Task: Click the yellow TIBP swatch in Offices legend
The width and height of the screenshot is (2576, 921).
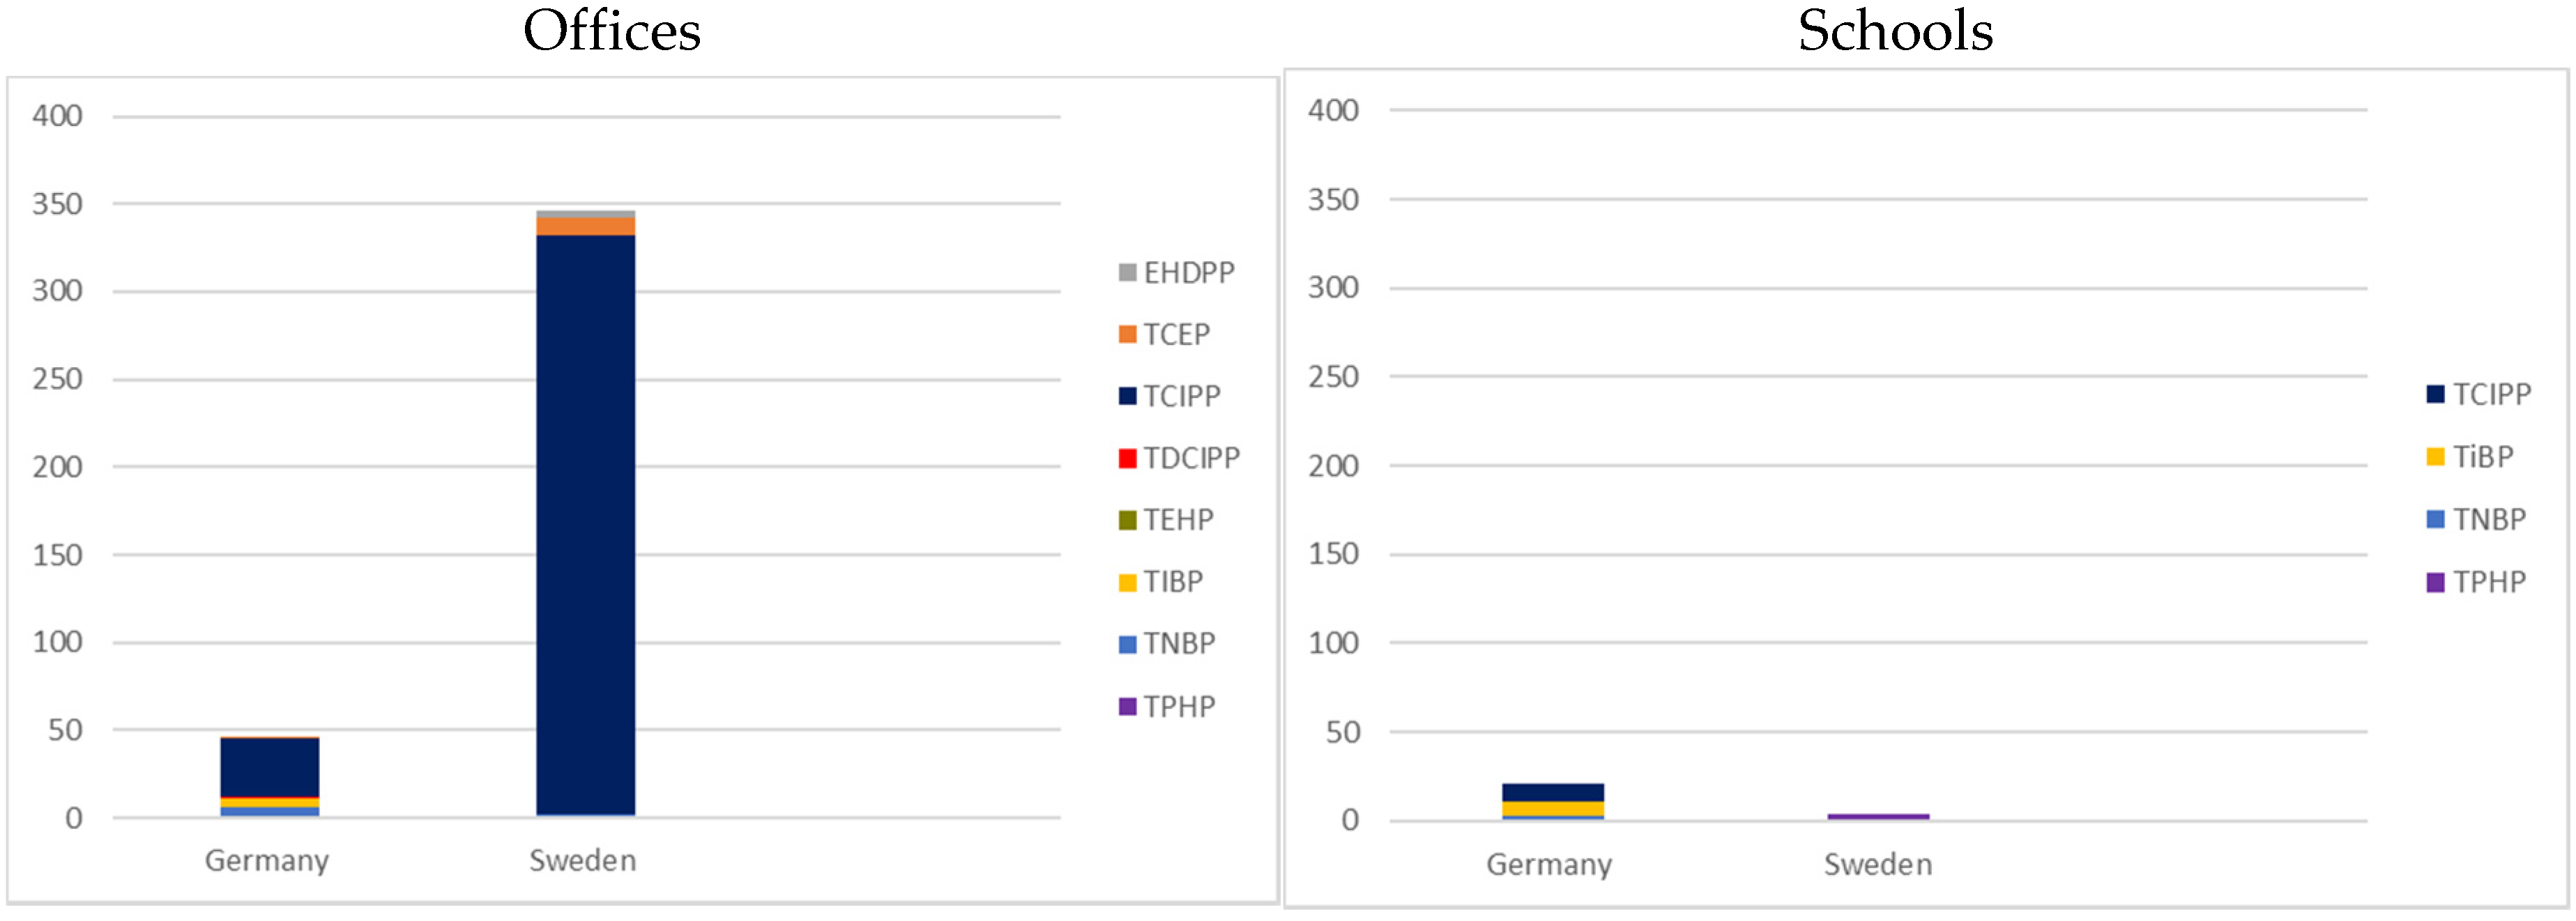Action: coord(1127,582)
